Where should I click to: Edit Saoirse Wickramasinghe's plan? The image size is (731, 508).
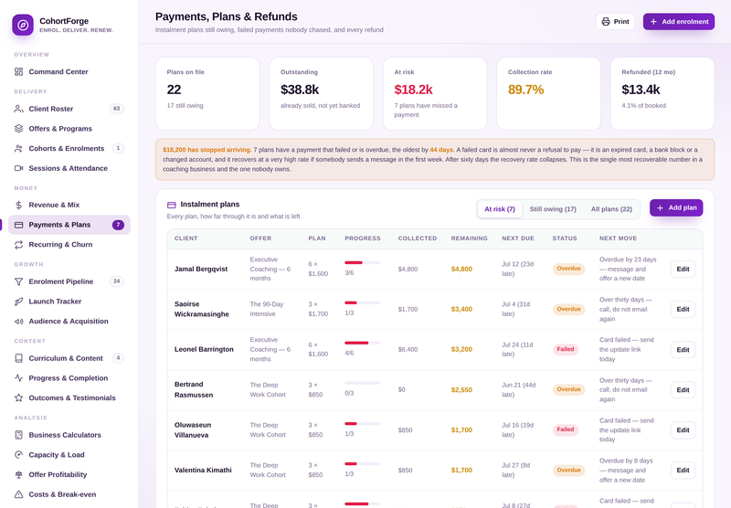pyautogui.click(x=683, y=310)
